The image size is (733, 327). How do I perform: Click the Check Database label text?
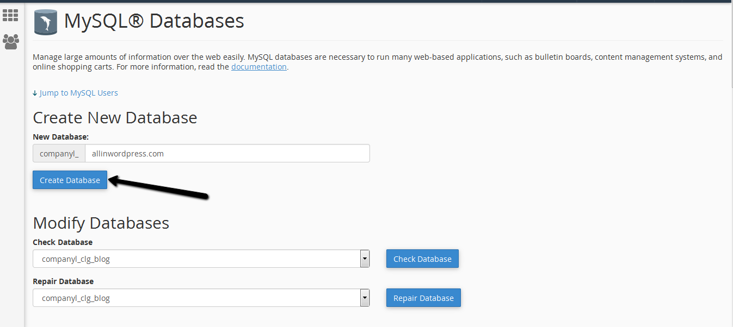(x=63, y=242)
